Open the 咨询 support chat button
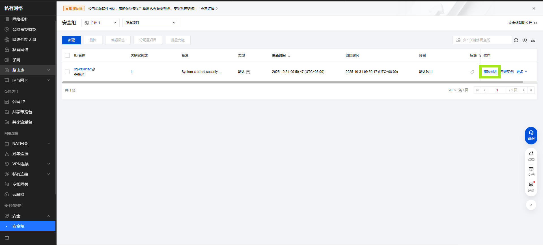 tap(531, 135)
